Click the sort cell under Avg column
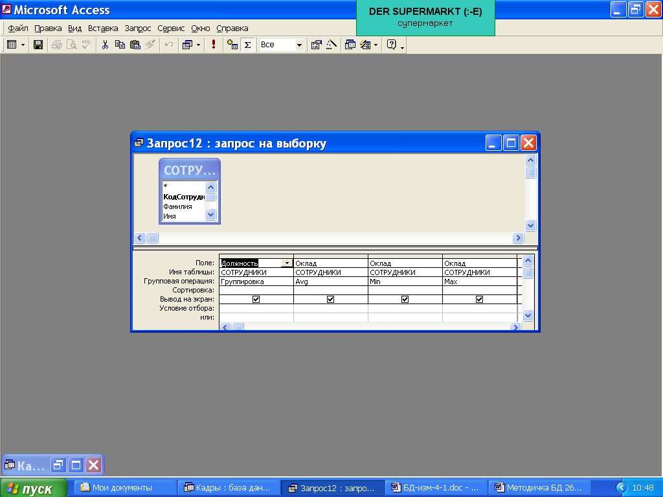Image resolution: width=663 pixels, height=497 pixels. point(331,291)
